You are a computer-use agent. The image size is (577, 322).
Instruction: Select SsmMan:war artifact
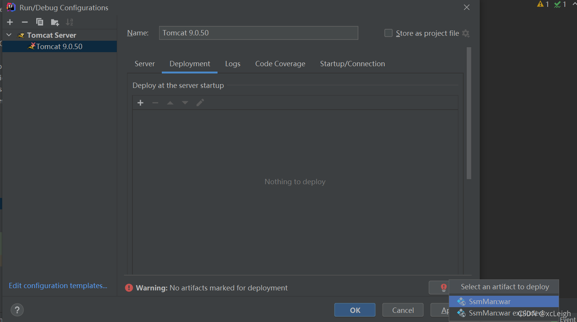[504, 301]
